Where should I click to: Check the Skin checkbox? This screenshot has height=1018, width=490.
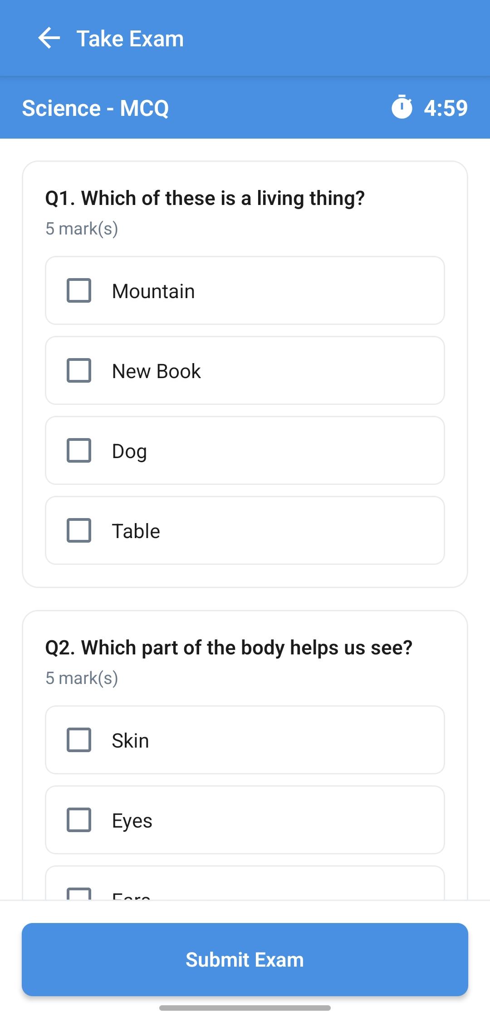[x=79, y=740]
